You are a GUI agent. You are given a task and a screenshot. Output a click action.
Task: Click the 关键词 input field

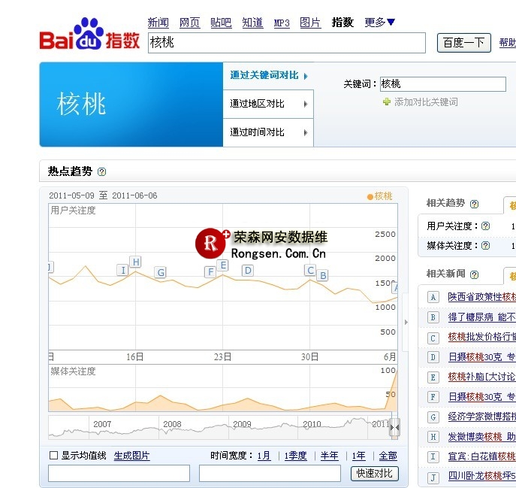click(x=442, y=83)
